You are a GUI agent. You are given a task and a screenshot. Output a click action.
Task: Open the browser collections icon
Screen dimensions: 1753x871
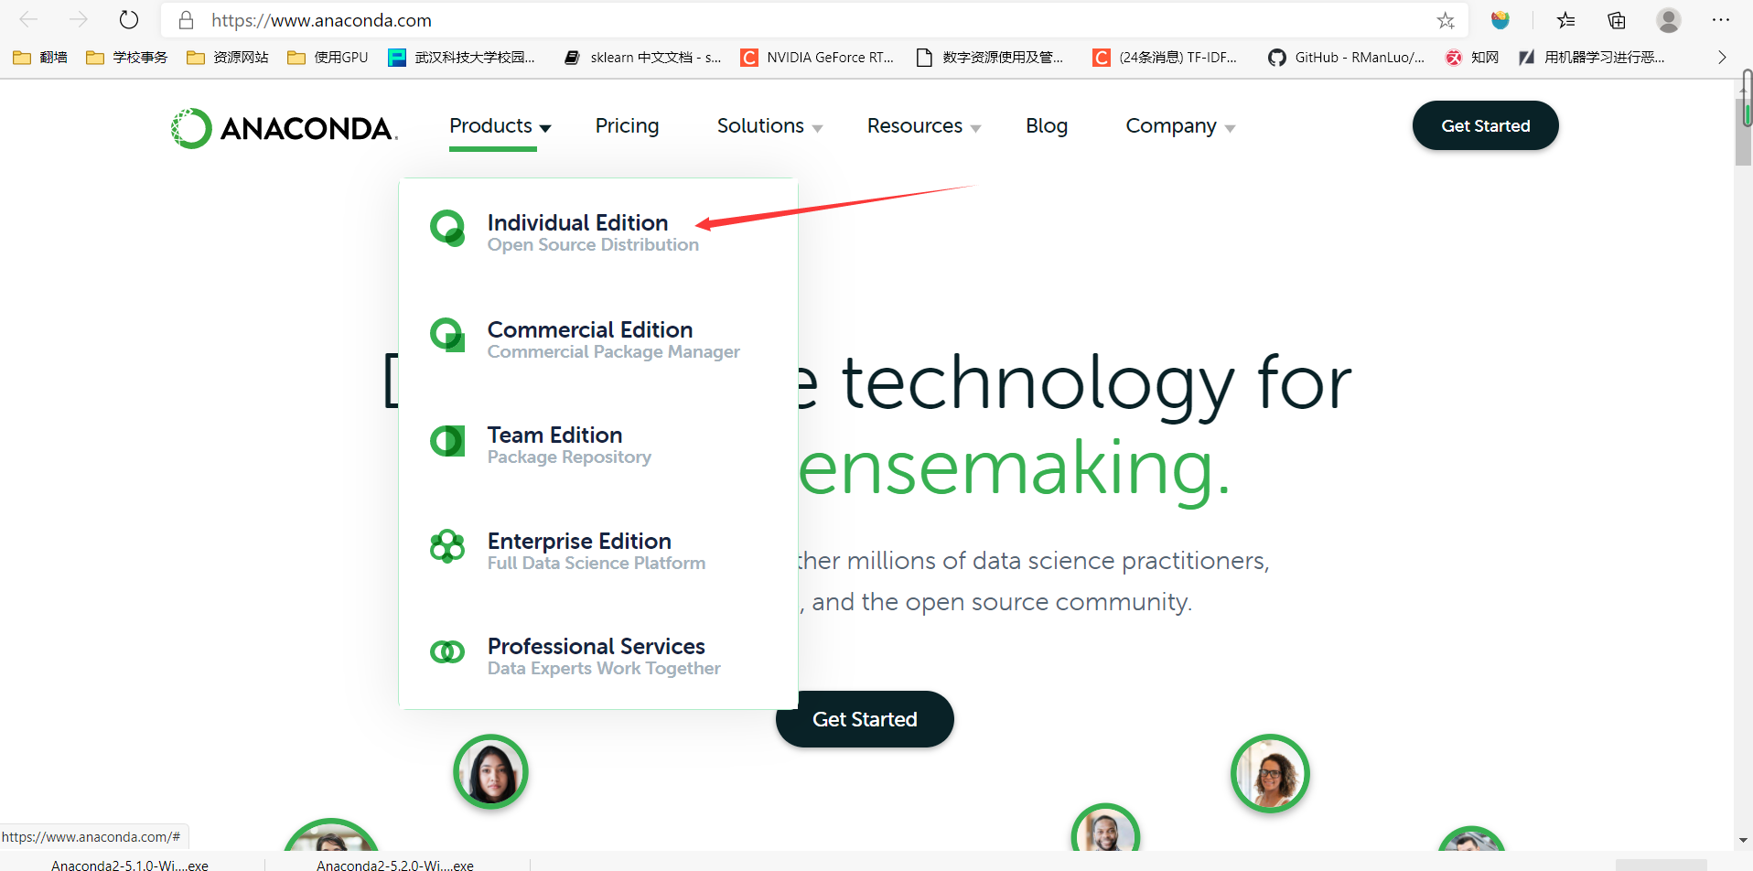pyautogui.click(x=1617, y=20)
